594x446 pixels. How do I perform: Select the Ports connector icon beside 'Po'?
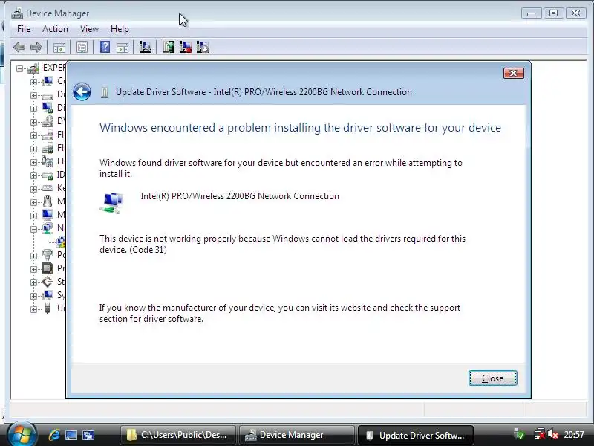point(48,254)
